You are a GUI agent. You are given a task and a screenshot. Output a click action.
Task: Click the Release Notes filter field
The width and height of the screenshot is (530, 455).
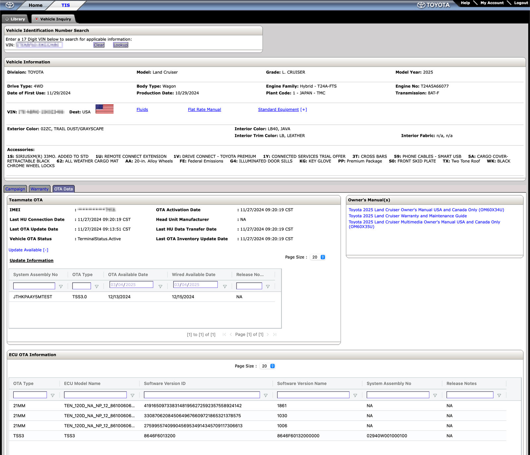coord(470,395)
